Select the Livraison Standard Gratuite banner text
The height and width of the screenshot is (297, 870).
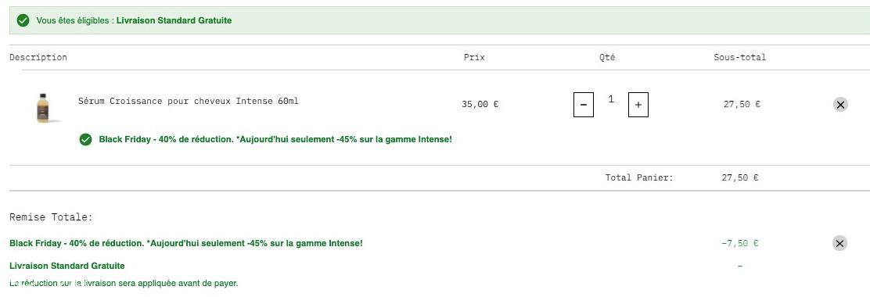pos(174,20)
